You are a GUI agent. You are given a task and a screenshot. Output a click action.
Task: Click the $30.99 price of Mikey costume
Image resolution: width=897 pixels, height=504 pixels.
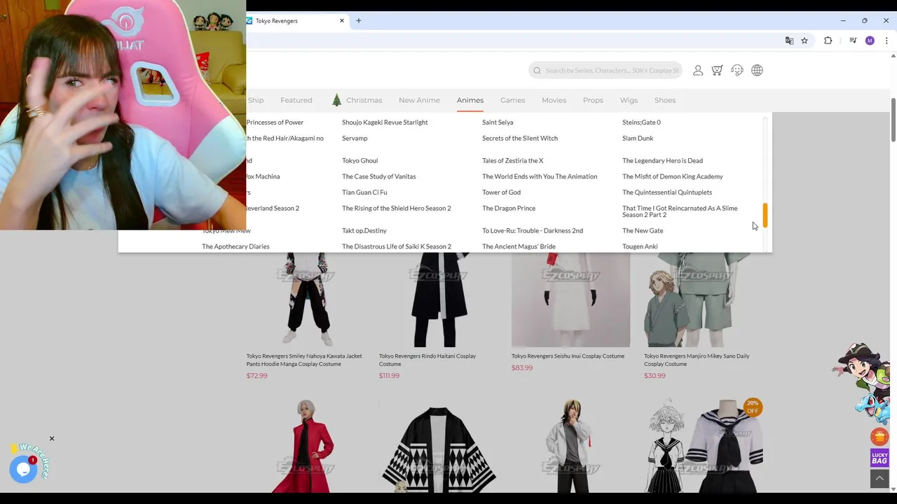click(655, 375)
